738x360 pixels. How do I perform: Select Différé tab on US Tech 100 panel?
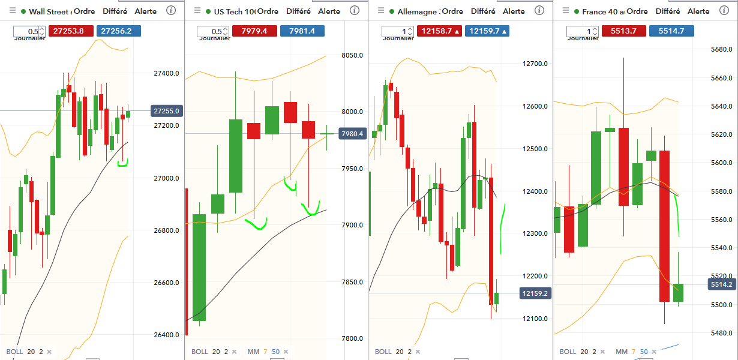tap(298, 11)
